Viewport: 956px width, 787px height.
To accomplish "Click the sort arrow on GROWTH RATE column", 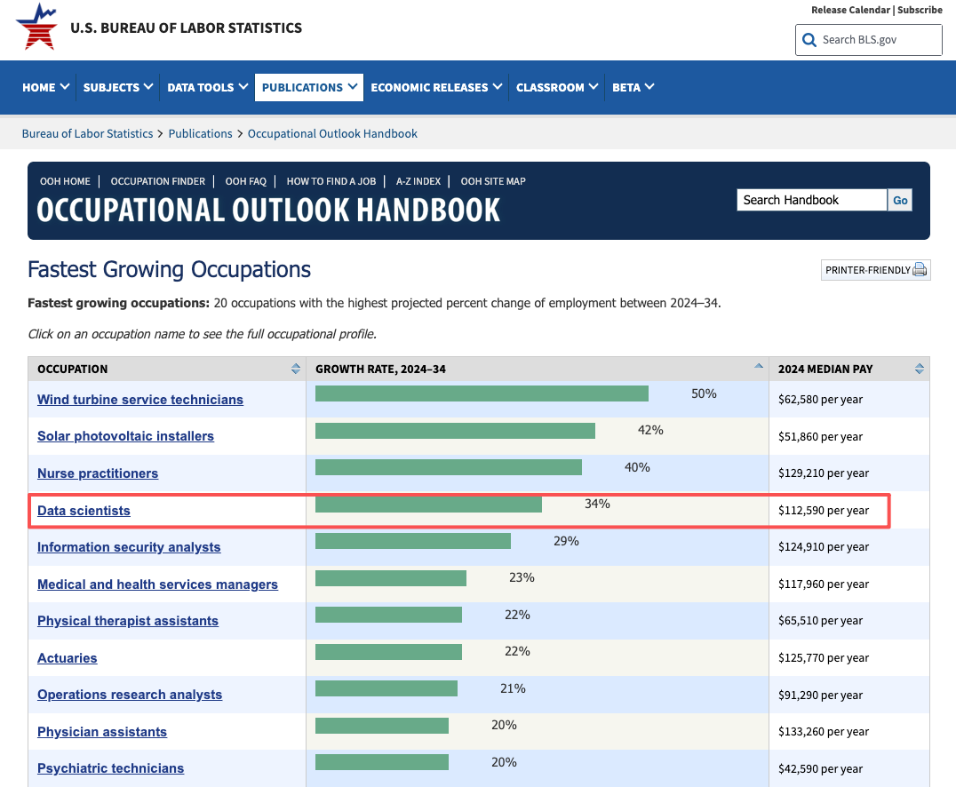I will 758,365.
